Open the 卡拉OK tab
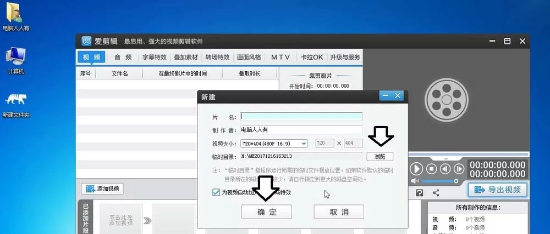Image resolution: width=550 pixels, height=234 pixels. tap(312, 58)
